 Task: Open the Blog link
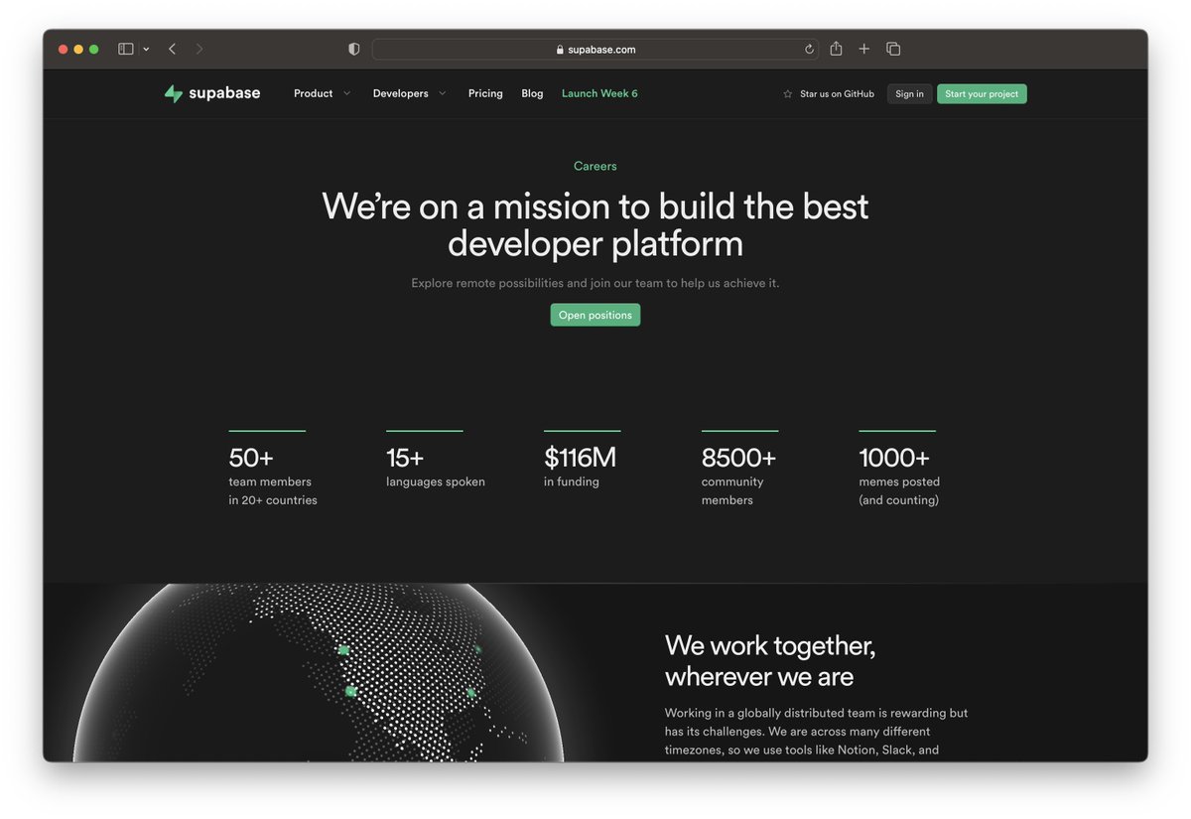pos(532,93)
